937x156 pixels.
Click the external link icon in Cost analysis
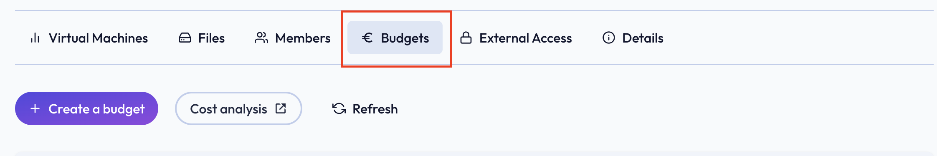click(281, 108)
